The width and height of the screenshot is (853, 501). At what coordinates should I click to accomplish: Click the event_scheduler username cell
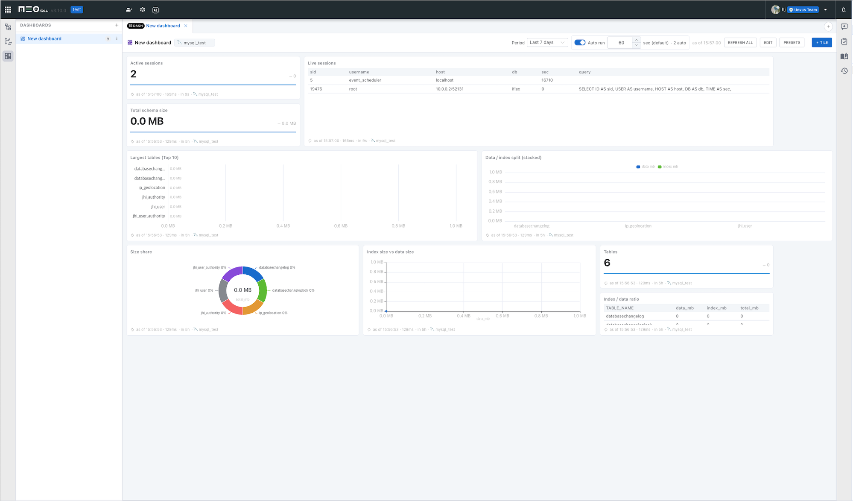[x=365, y=80]
